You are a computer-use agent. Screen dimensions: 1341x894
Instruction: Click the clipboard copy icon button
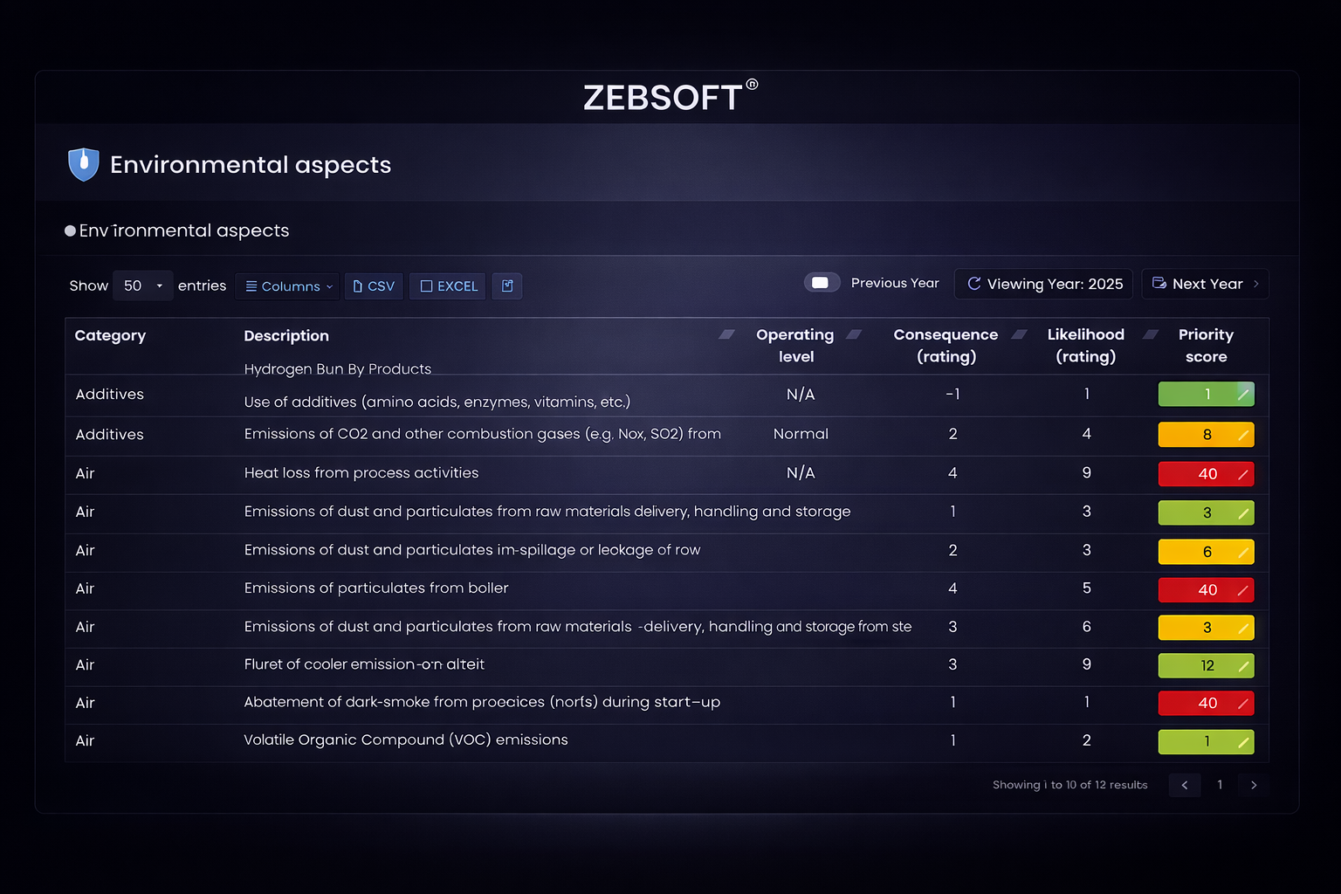(x=507, y=285)
